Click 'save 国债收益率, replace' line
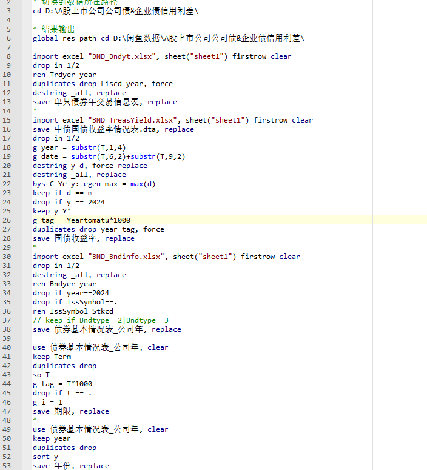The height and width of the screenshot is (470, 427). pos(83,238)
